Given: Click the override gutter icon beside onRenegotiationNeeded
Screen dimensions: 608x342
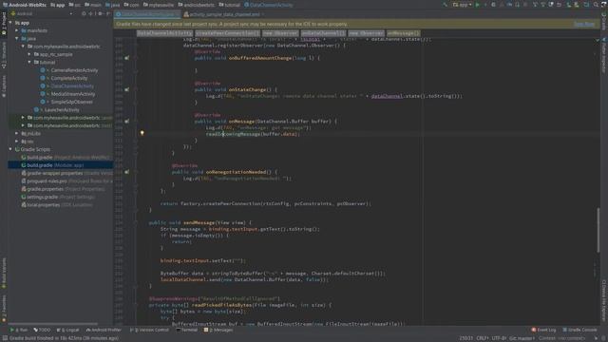Looking at the screenshot, I should tap(126, 172).
